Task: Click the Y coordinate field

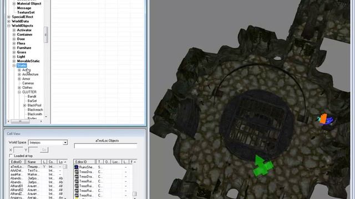Action: (33, 150)
